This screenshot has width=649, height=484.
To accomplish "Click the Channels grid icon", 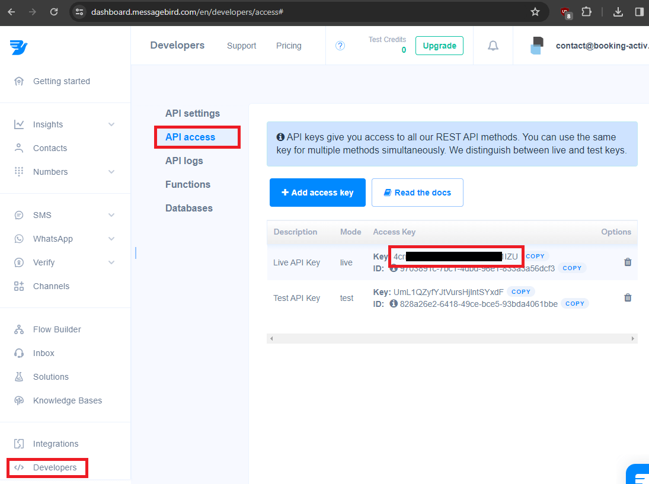I will click(19, 286).
